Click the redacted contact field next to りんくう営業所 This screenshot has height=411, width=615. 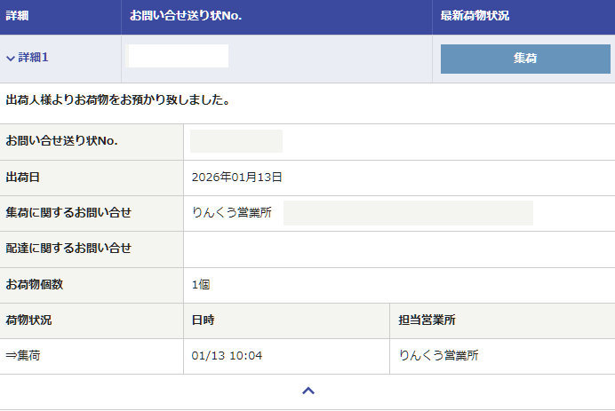click(407, 213)
